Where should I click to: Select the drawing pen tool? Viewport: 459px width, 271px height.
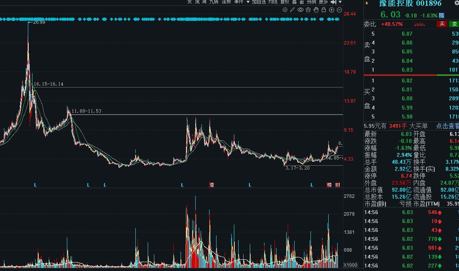click(292, 10)
